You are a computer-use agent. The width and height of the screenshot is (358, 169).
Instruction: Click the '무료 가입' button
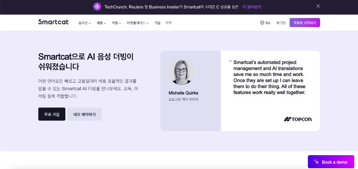[52, 114]
